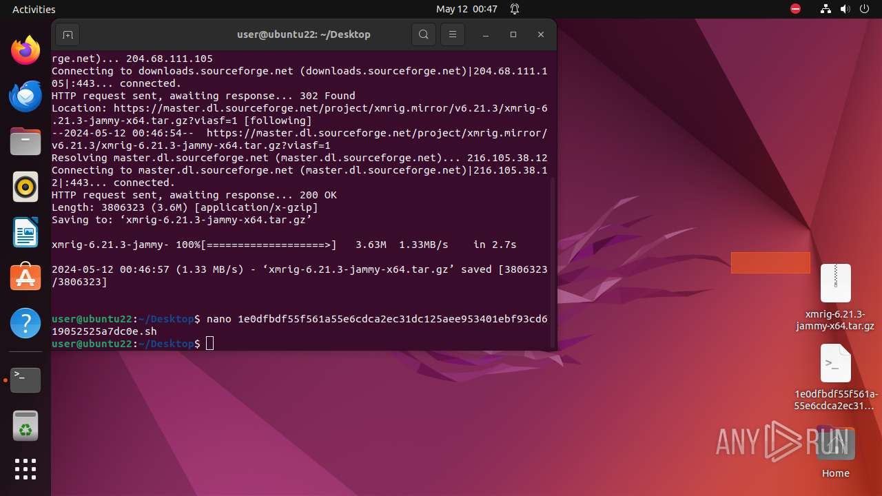Click the 'HTTP request sent, awaiting response... 200 OK' line
Image resolution: width=882 pixels, height=496 pixels.
coord(194,195)
